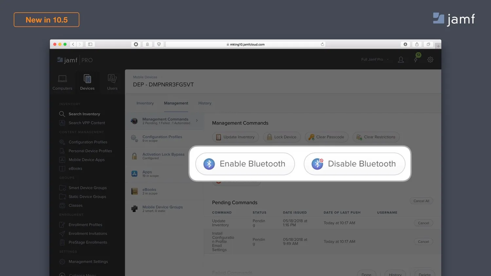Click the Mobile Device Groups icon
Screen dimensions: 491x276
(134, 208)
